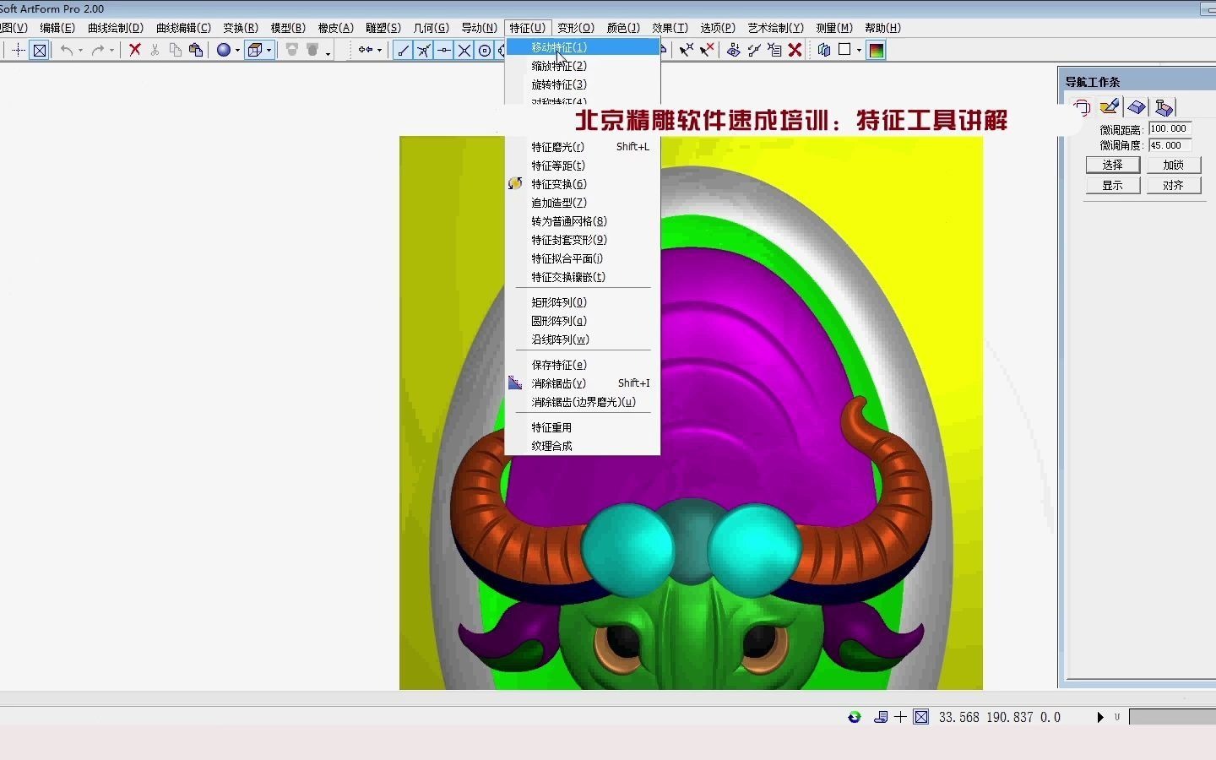
Task: Open dropdown beside the double-arrow move icon
Action: pos(379,51)
